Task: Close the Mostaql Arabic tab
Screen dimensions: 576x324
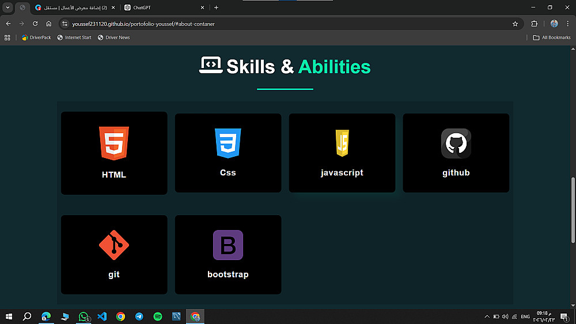Action: point(113,7)
